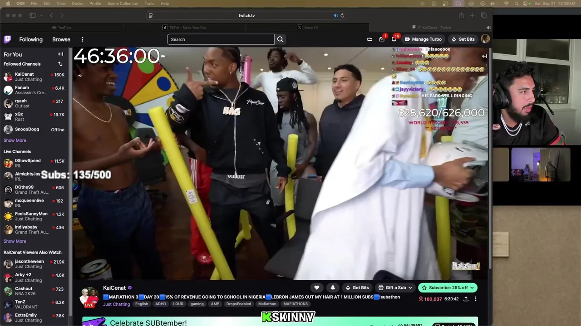Open the Twitch inbox with 1 badge
Image resolution: width=581 pixels, height=326 pixels.
pyautogui.click(x=382, y=39)
